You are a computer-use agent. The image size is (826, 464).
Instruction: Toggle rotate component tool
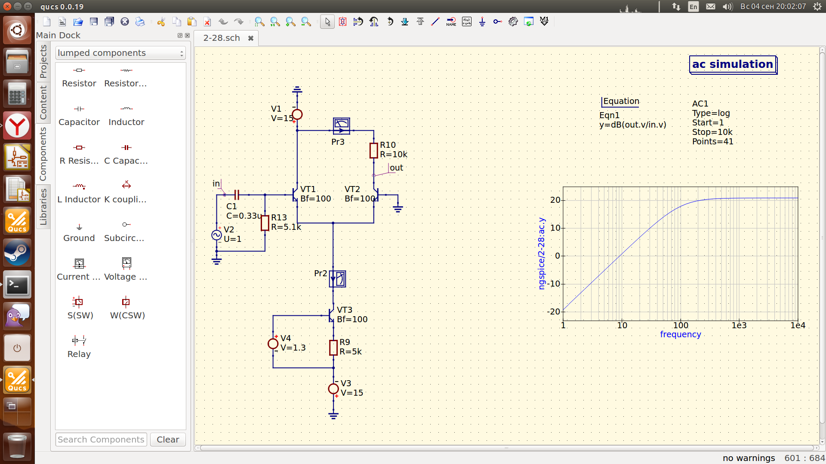(390, 21)
